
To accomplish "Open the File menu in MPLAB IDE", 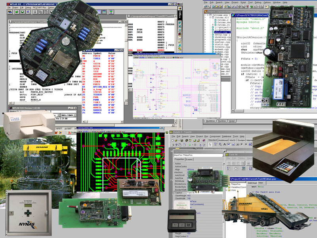I will pyautogui.click(x=9, y=8).
